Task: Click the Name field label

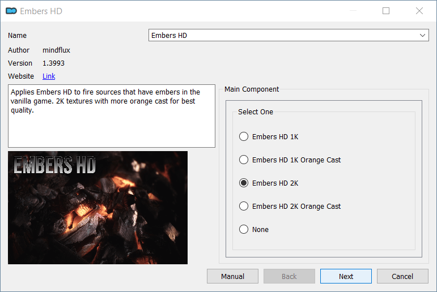Action: pos(17,35)
